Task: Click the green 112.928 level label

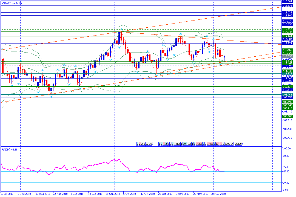Action: pyautogui.click(x=287, y=53)
